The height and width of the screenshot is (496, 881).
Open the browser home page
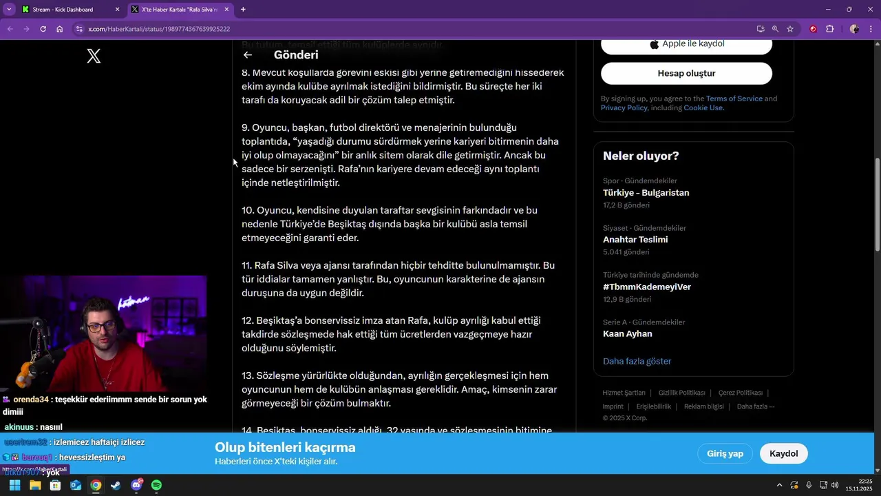coord(60,29)
